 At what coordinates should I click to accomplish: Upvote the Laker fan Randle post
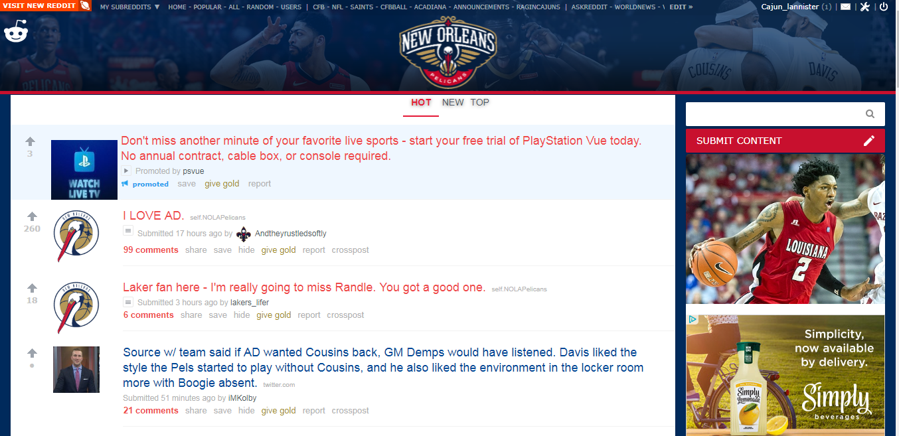pos(32,288)
